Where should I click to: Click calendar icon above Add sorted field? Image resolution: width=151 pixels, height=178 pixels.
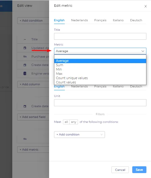coord(25,106)
